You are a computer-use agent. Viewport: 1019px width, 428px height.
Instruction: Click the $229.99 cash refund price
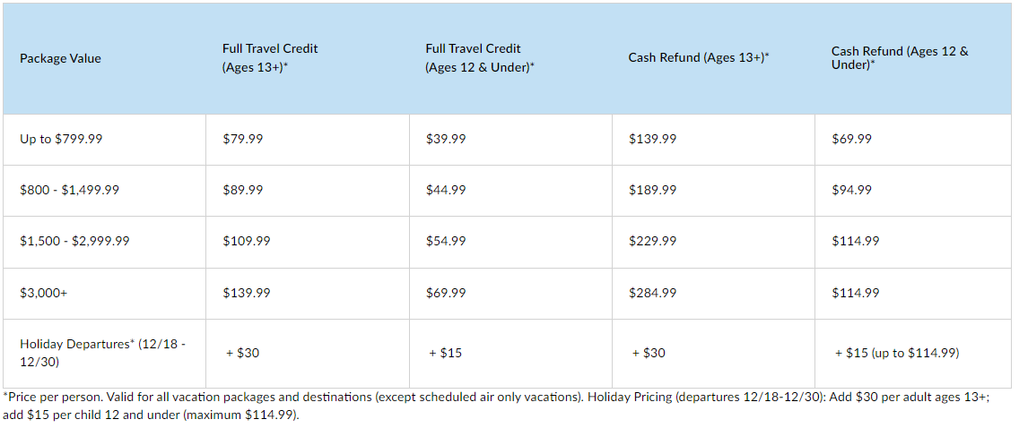click(x=652, y=241)
